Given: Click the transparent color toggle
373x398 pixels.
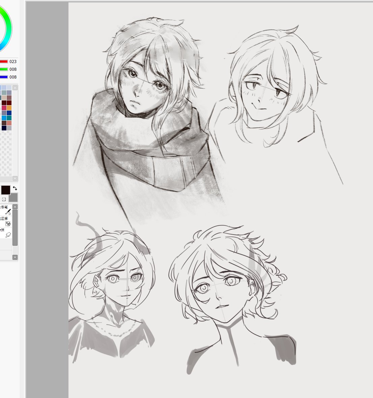Looking at the screenshot, I should (x=4, y=199).
